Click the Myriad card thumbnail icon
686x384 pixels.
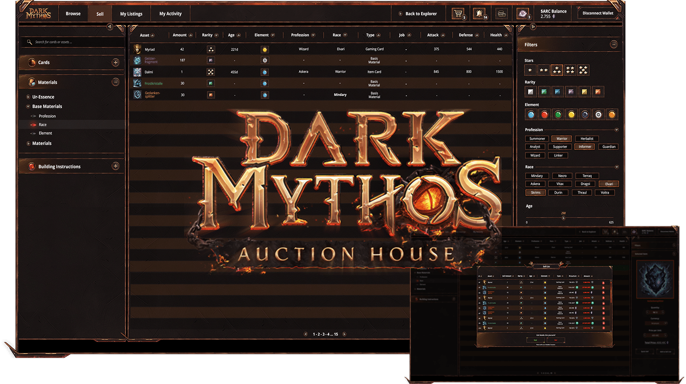pyautogui.click(x=137, y=49)
